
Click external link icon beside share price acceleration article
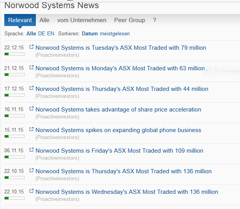tap(32, 109)
